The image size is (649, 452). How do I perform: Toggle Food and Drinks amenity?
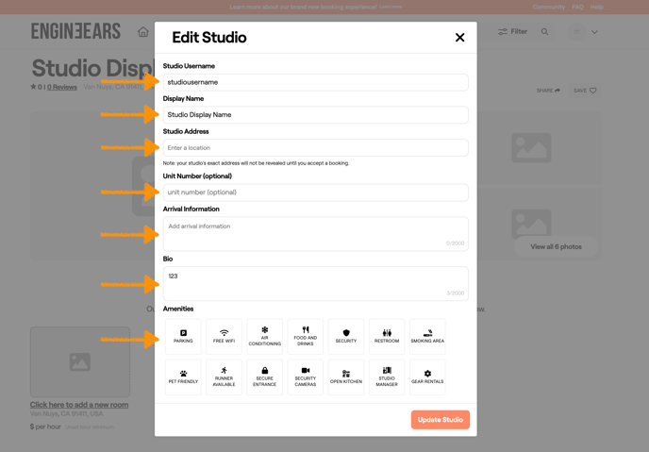[x=305, y=336]
